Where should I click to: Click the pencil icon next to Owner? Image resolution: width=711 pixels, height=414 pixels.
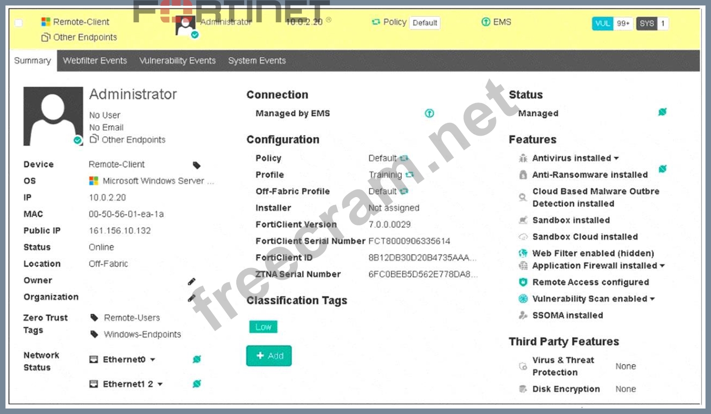click(x=192, y=281)
